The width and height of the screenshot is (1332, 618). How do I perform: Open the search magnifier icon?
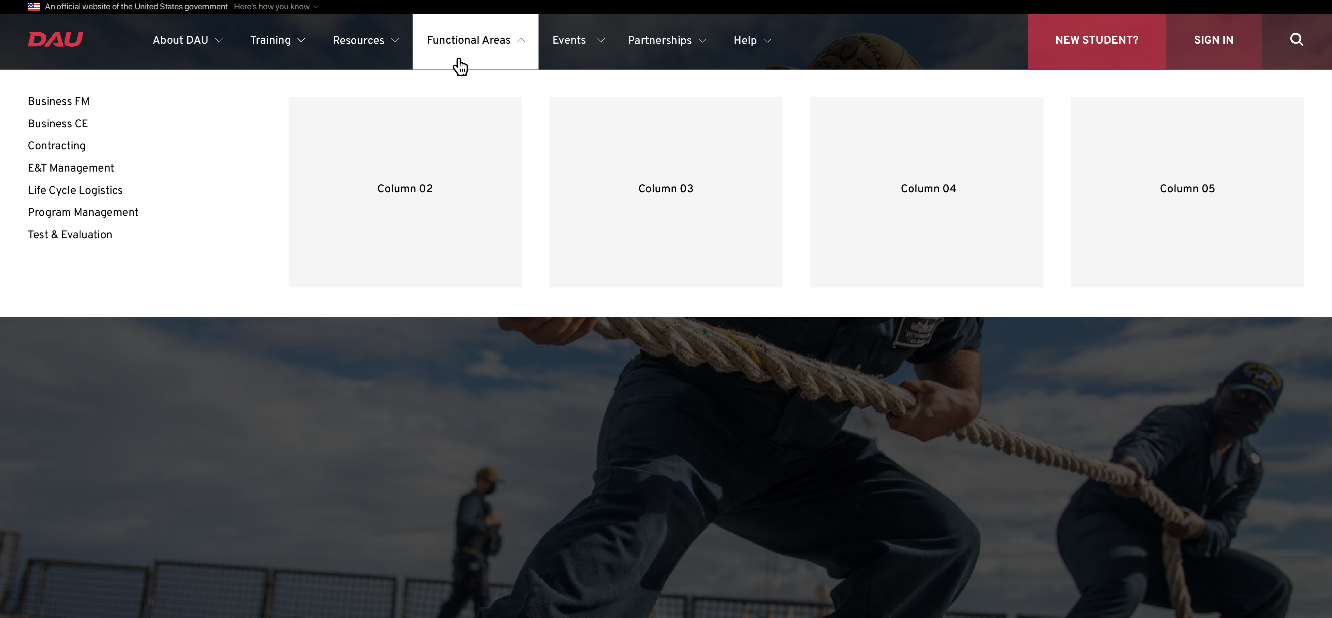pyautogui.click(x=1296, y=40)
